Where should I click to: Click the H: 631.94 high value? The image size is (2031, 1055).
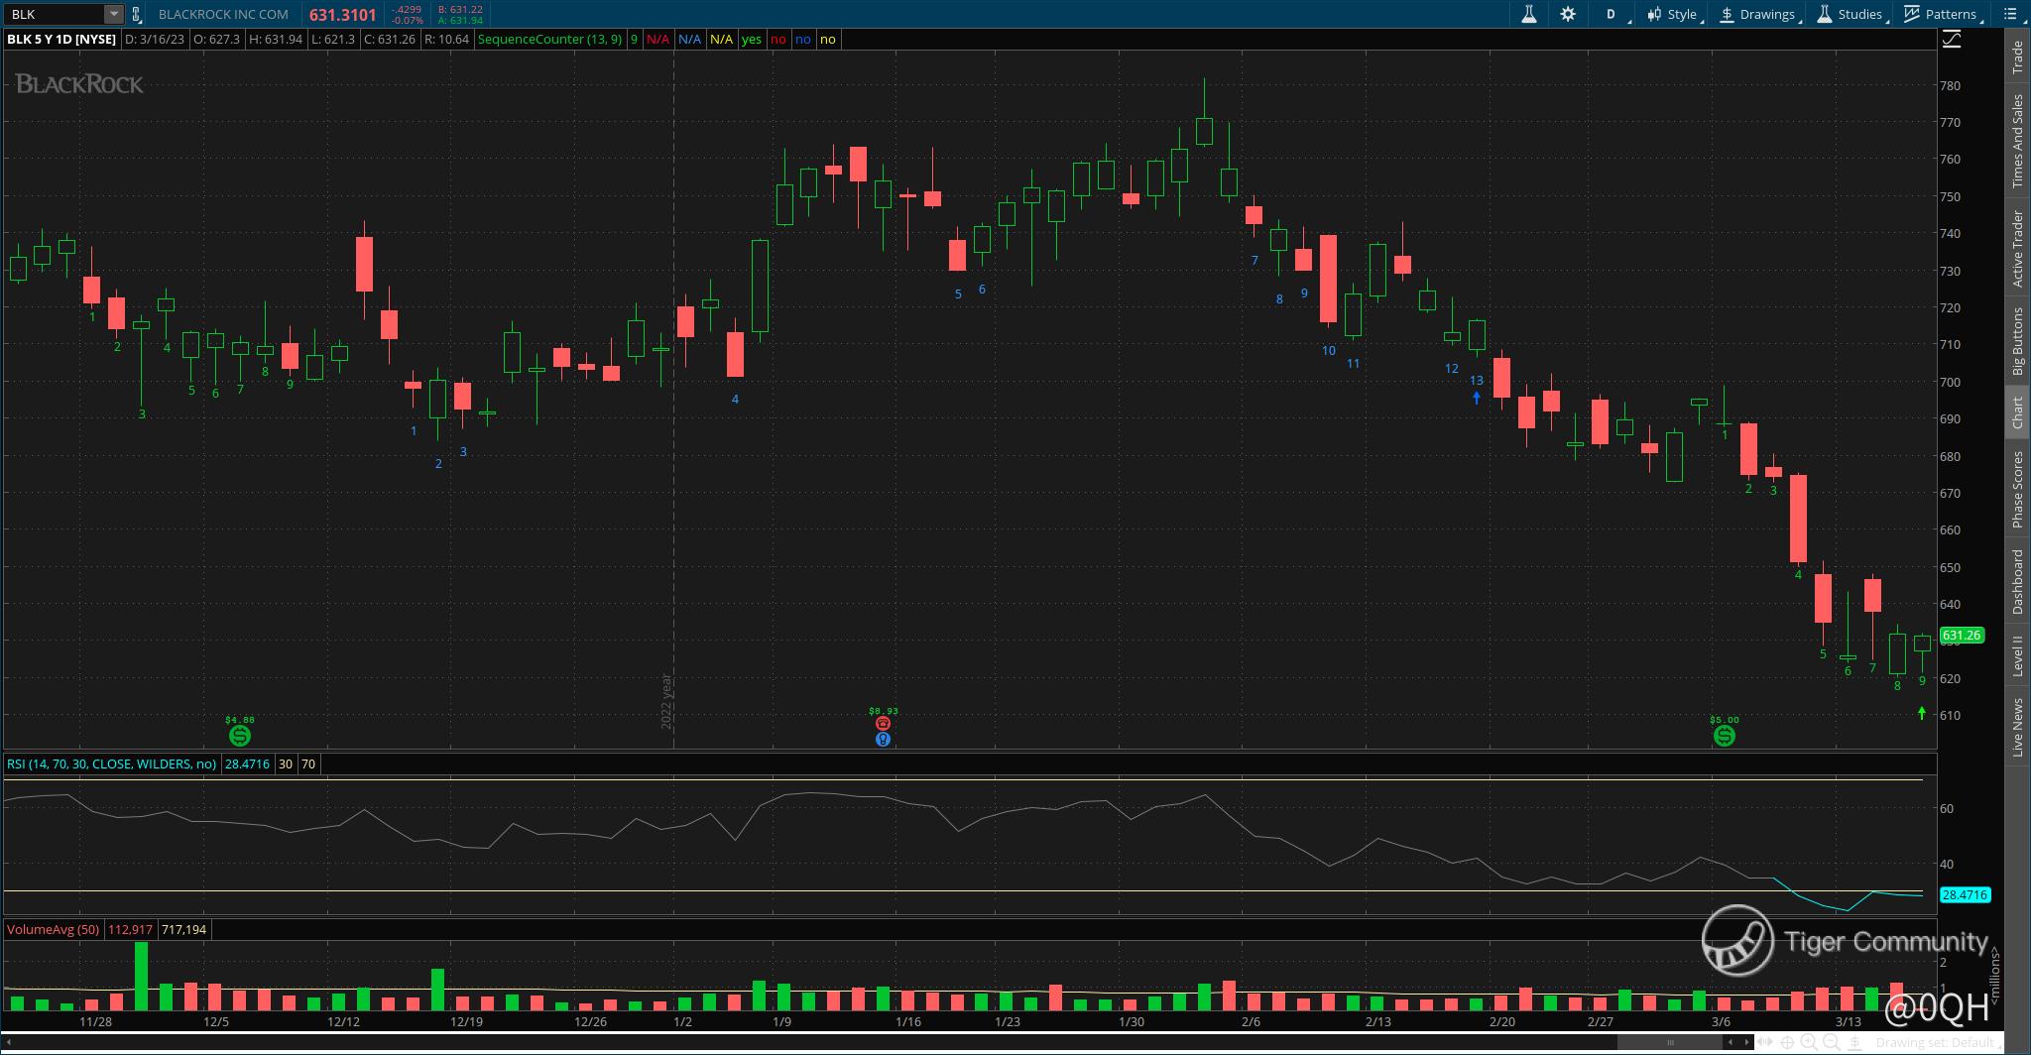pos(276,39)
